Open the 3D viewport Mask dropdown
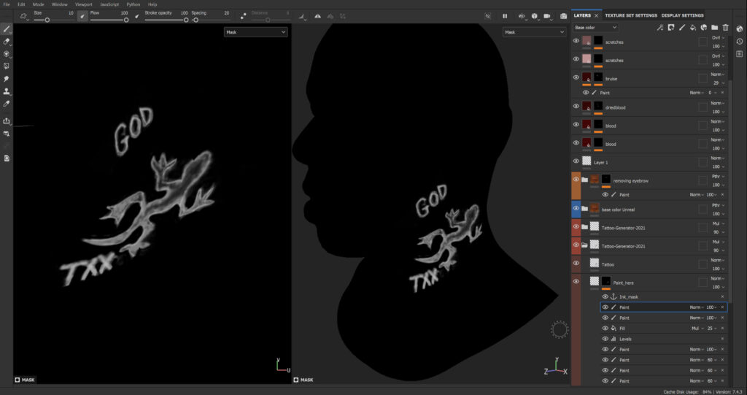Viewport: 747px width, 395px height. coord(534,32)
